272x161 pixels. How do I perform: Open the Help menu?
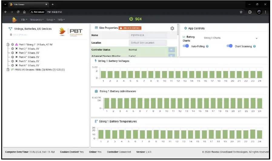[61, 20]
